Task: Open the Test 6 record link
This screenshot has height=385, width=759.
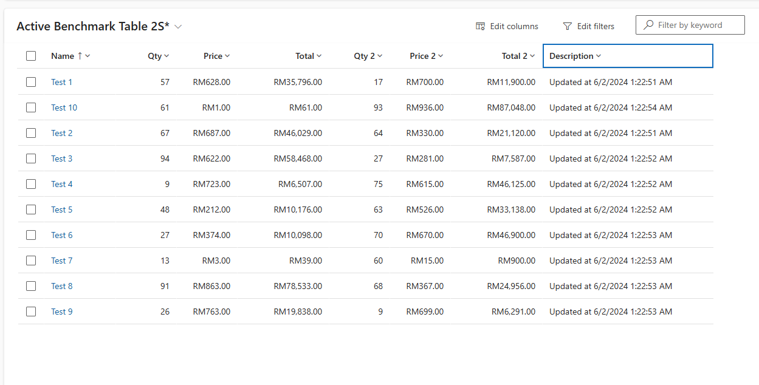Action: pyautogui.click(x=61, y=235)
